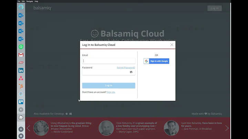Select the gray 'A' account avatar

[21, 110]
